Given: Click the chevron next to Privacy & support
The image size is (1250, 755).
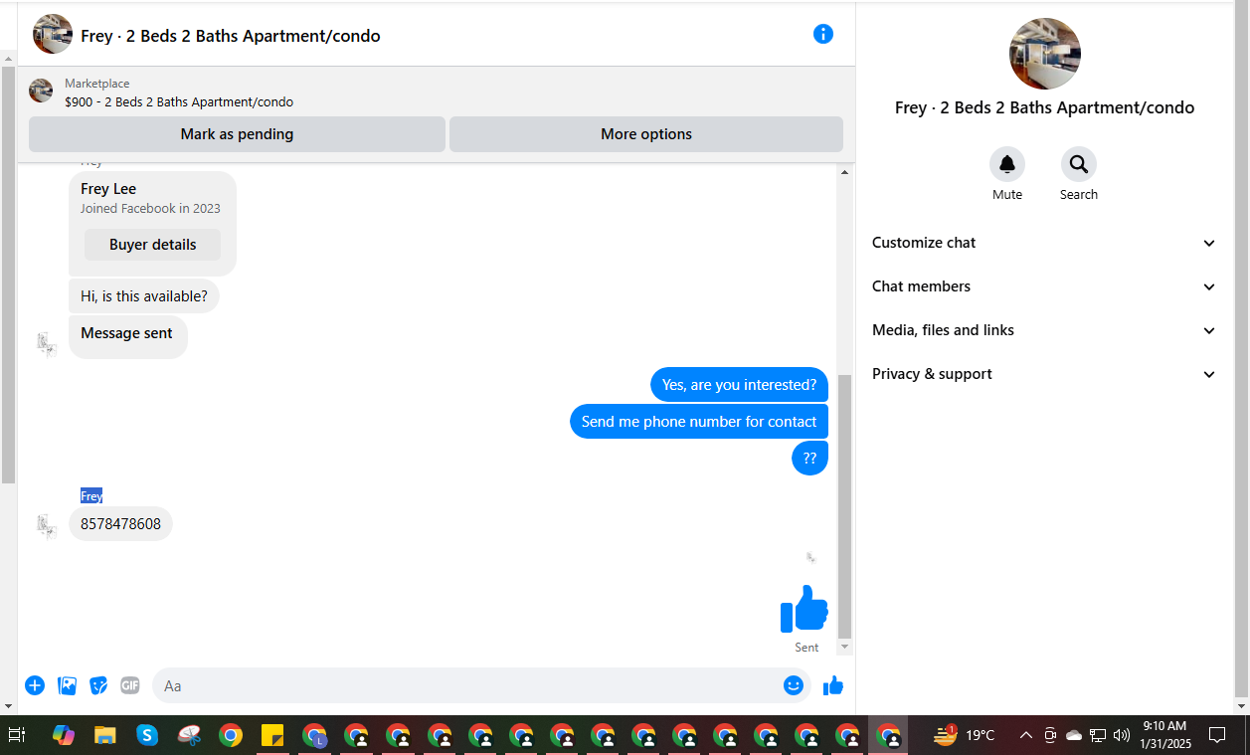Looking at the screenshot, I should click(x=1209, y=375).
